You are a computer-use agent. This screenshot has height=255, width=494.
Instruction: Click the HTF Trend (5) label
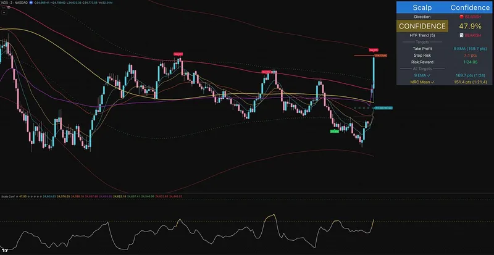(422, 35)
